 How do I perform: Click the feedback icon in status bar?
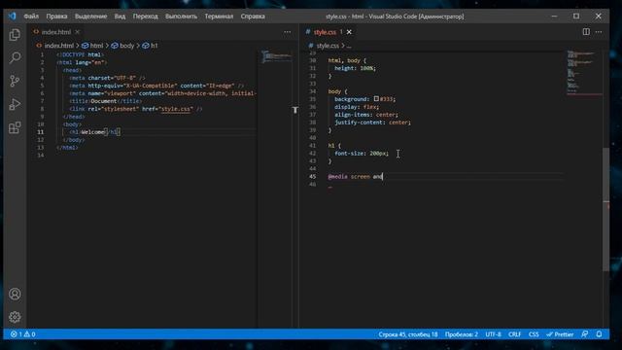click(x=585, y=334)
